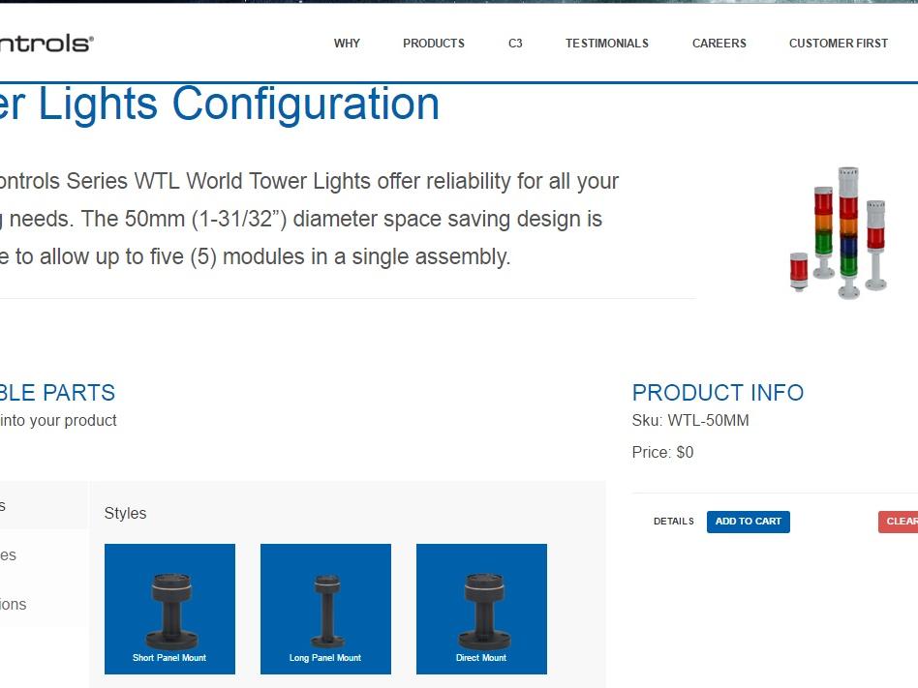Click the blue ADD TO CART button

748,522
